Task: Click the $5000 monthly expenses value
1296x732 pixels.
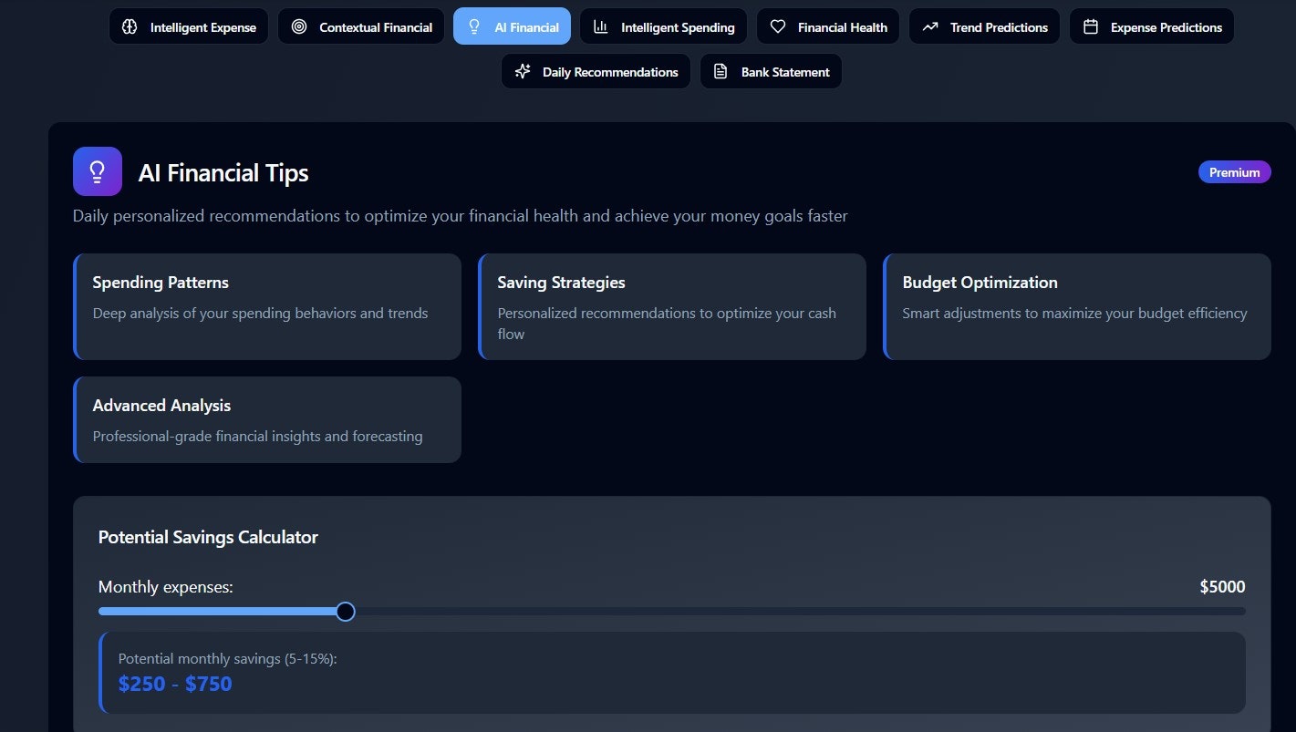Action: pyautogui.click(x=1222, y=587)
